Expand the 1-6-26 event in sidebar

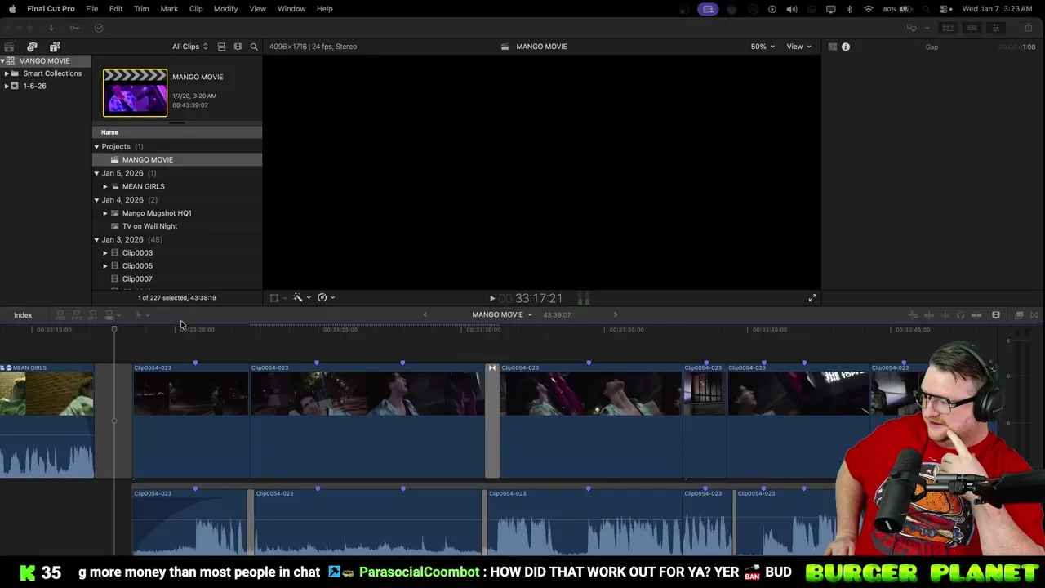coord(7,86)
